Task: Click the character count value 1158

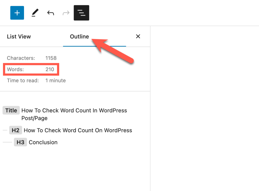Action: [x=51, y=58]
